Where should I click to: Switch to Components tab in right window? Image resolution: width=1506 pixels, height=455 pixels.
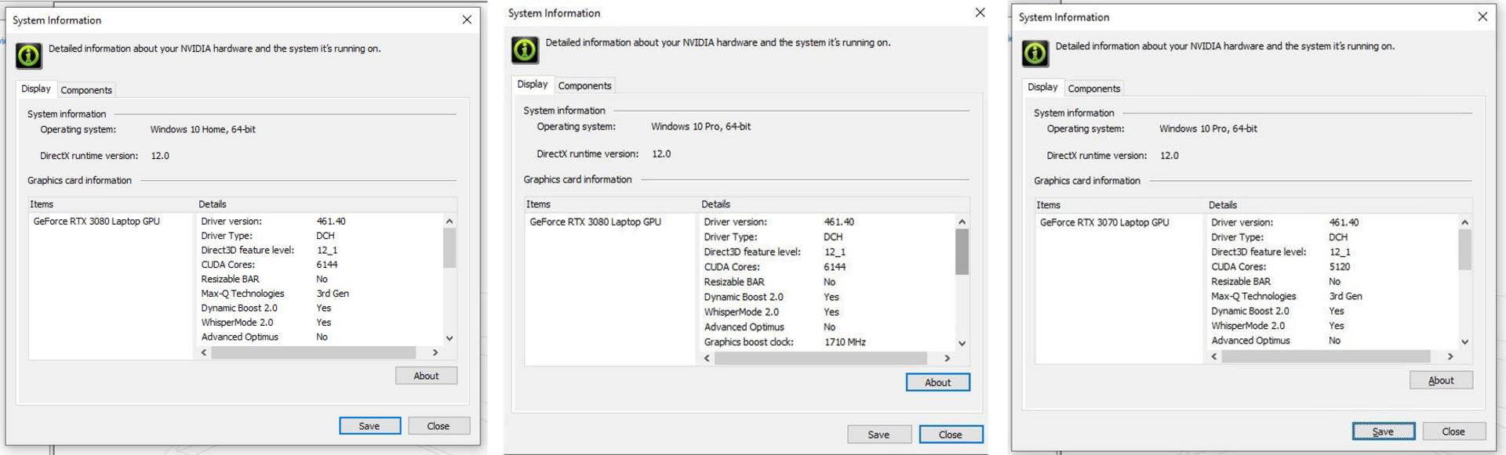pyautogui.click(x=1093, y=88)
